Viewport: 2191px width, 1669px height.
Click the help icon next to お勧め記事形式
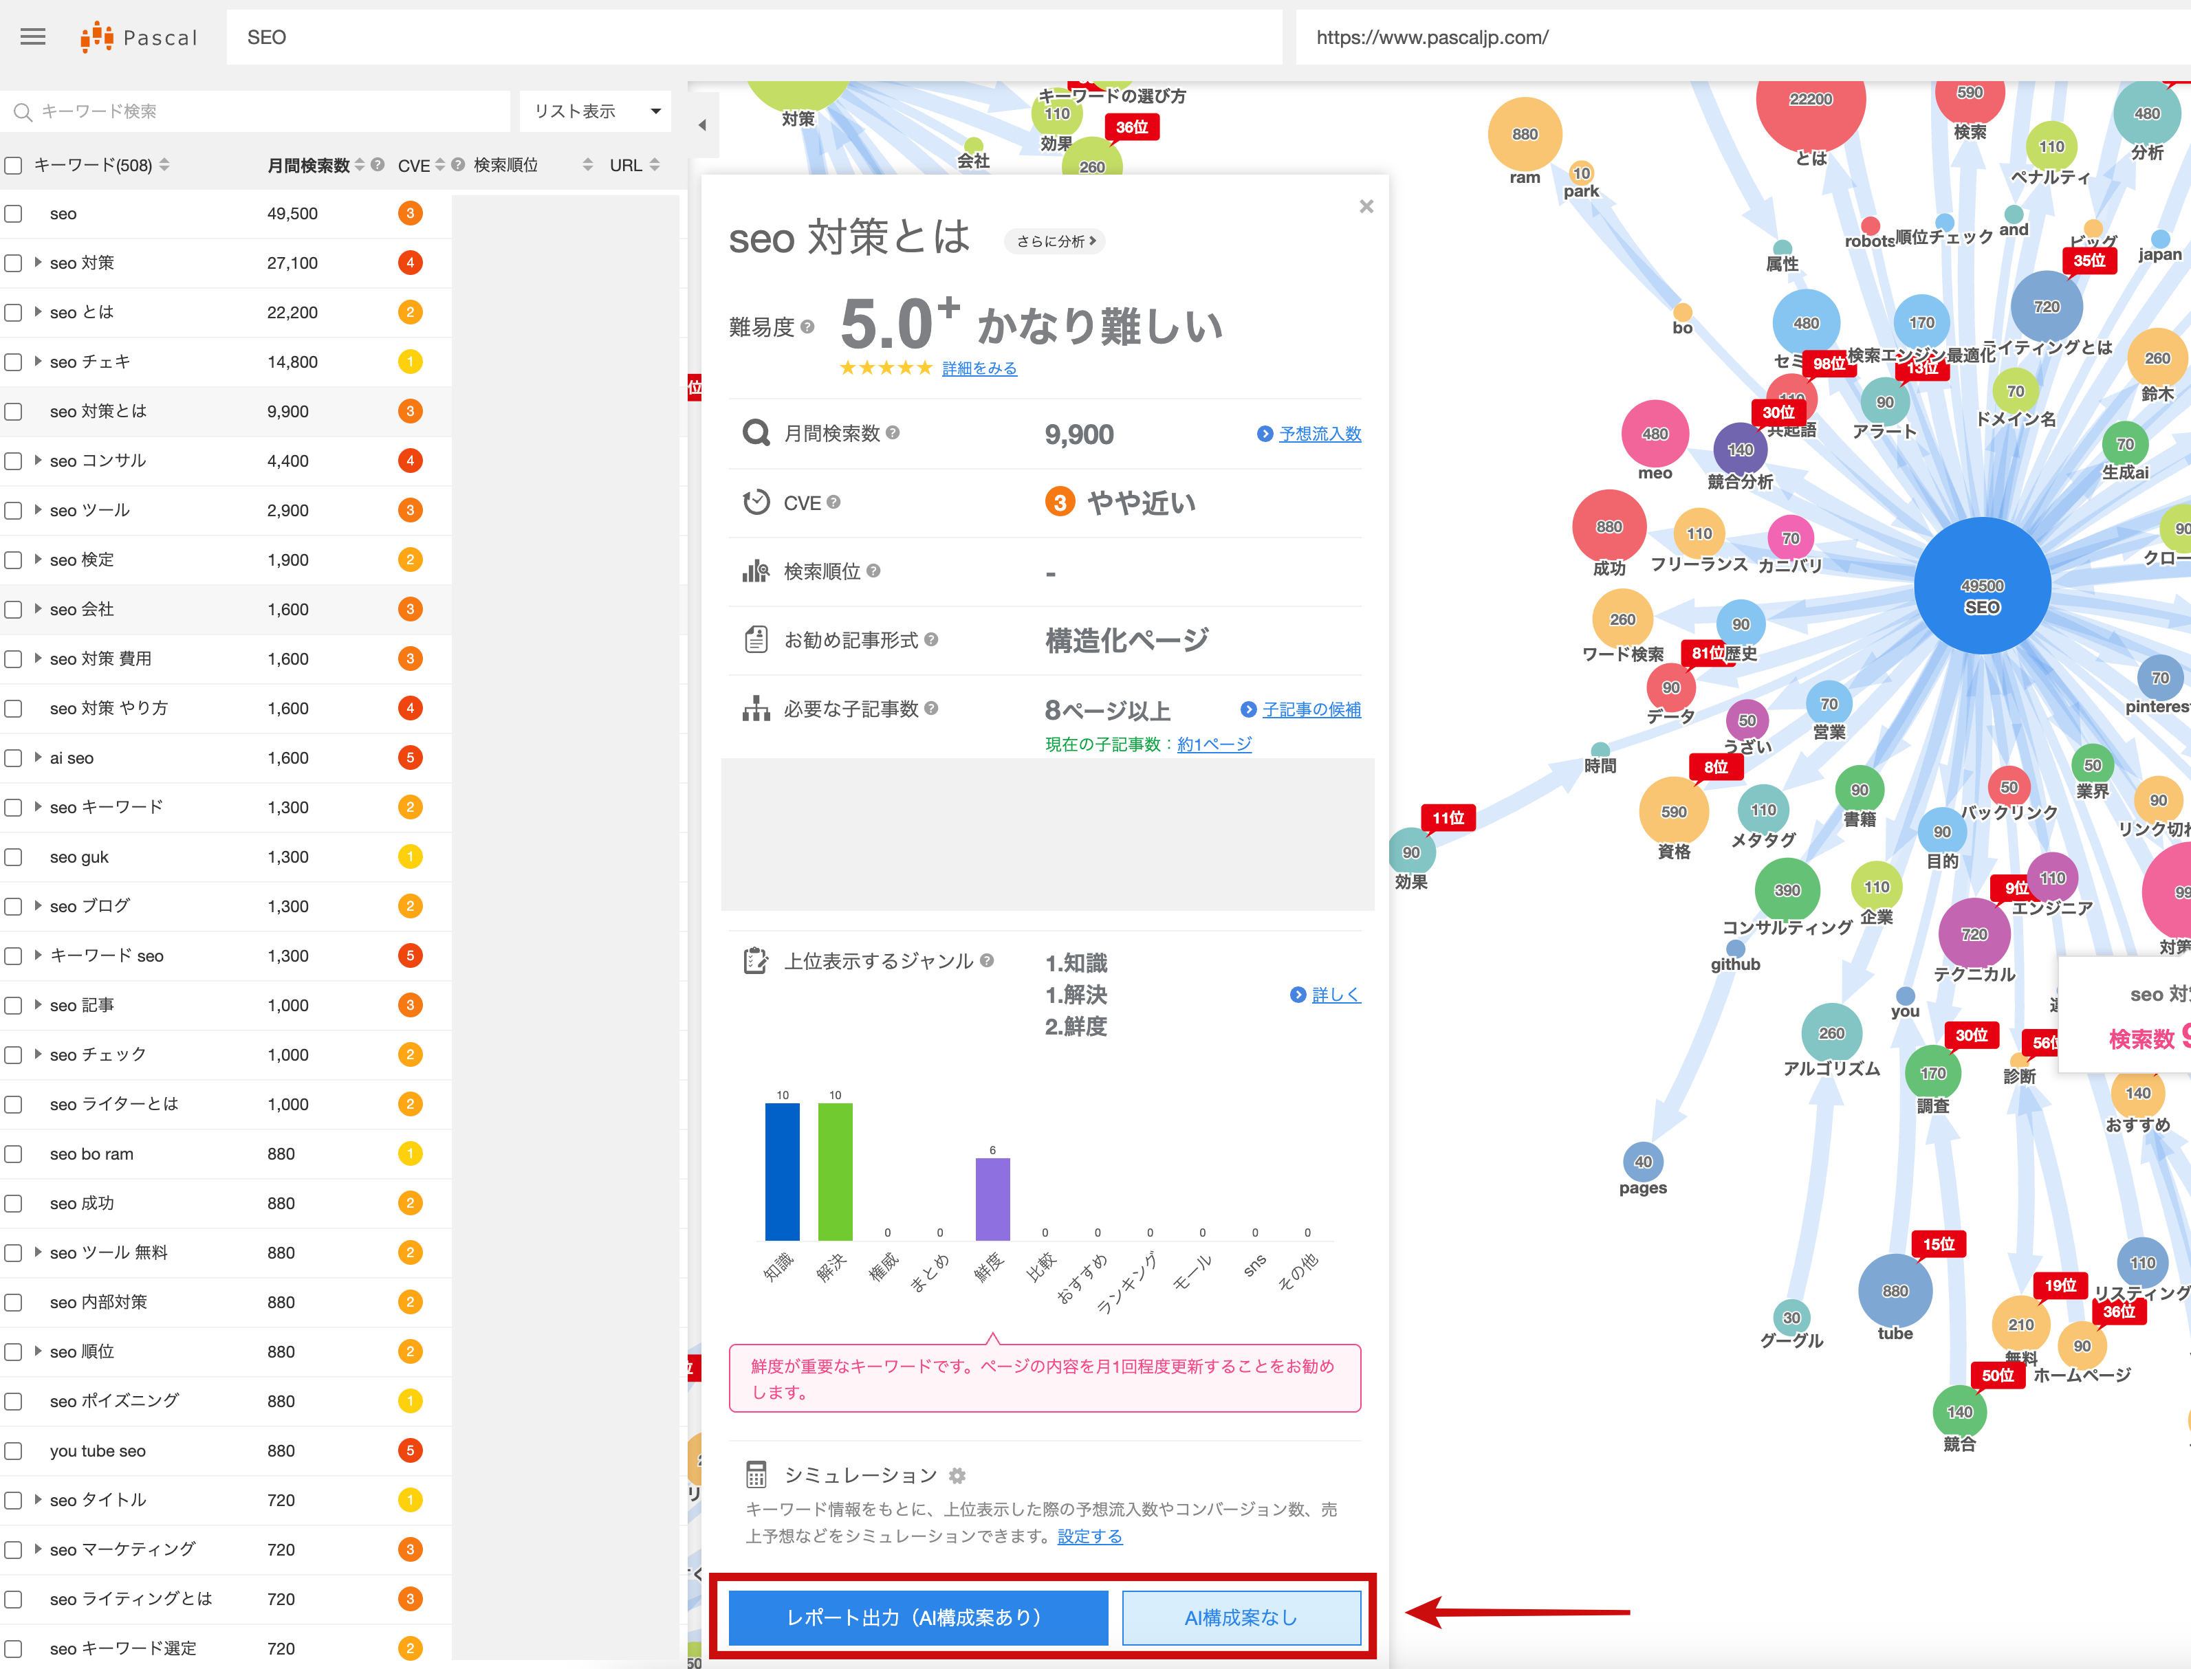(x=931, y=640)
